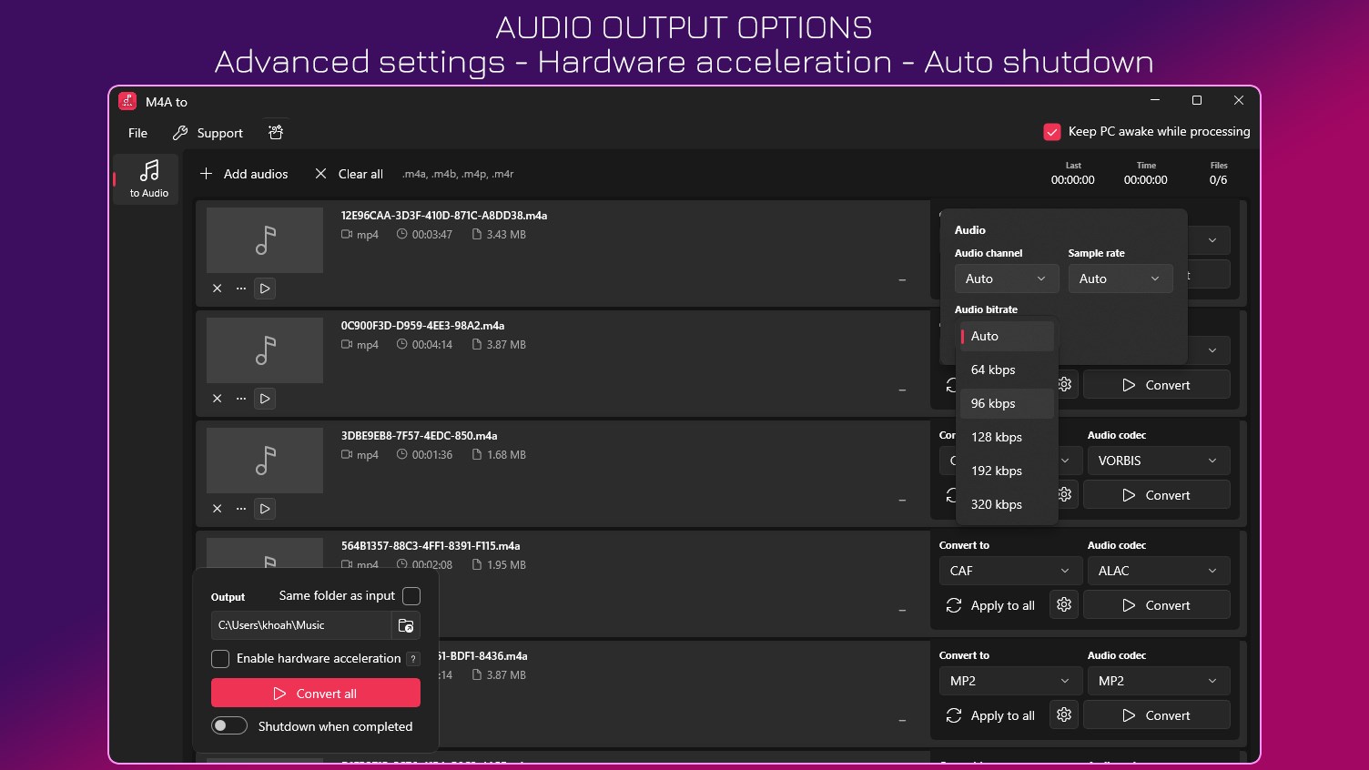Click the browse output folder icon

click(406, 625)
